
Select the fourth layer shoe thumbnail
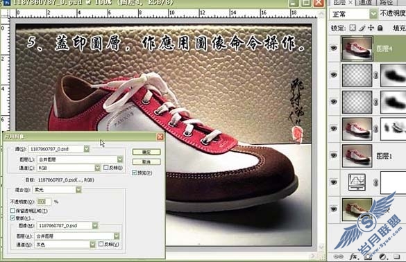click(357, 129)
